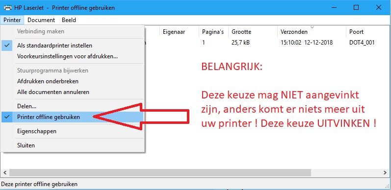Sort by the 'Grootte' column header
The height and width of the screenshot is (190, 391).
253,32
